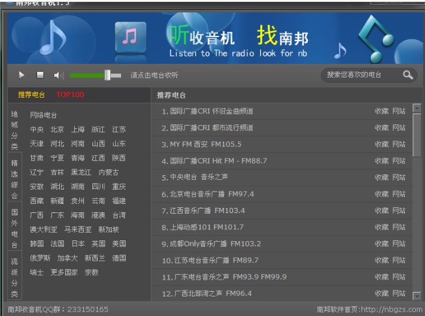Open the 国外电台 side category
The height and width of the screenshot is (316, 425).
pyautogui.click(x=14, y=228)
